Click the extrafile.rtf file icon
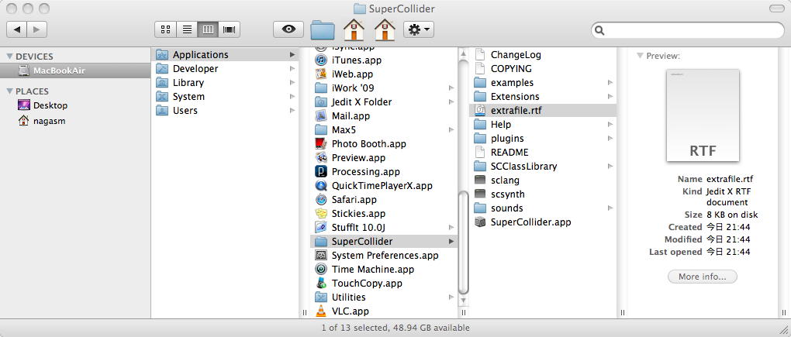 [480, 110]
